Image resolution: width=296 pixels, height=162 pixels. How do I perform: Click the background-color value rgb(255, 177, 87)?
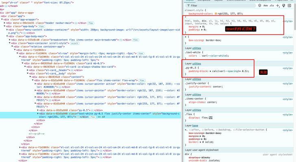(x=230, y=13)
